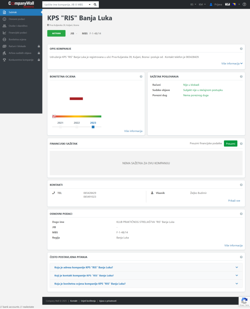250x309 pixels.
Task: Select Konkurentne kompanije sidebar label
Action: point(21,60)
